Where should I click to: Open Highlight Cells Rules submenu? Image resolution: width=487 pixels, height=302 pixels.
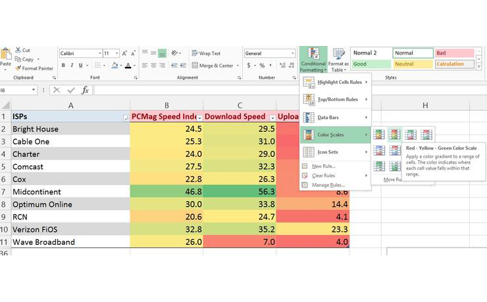point(336,82)
